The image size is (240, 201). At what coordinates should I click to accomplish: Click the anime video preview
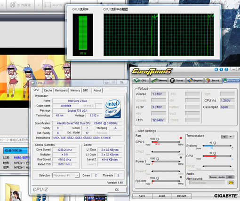[35, 77]
